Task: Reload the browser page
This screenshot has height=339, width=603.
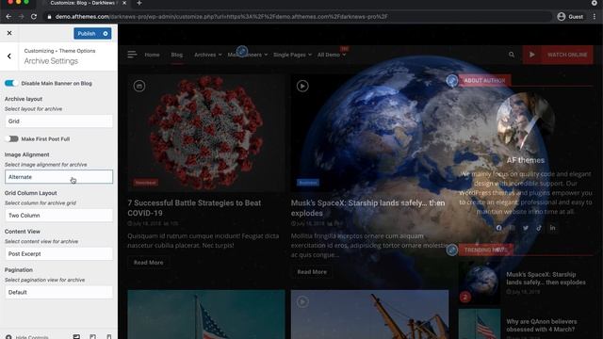Action: (34, 17)
